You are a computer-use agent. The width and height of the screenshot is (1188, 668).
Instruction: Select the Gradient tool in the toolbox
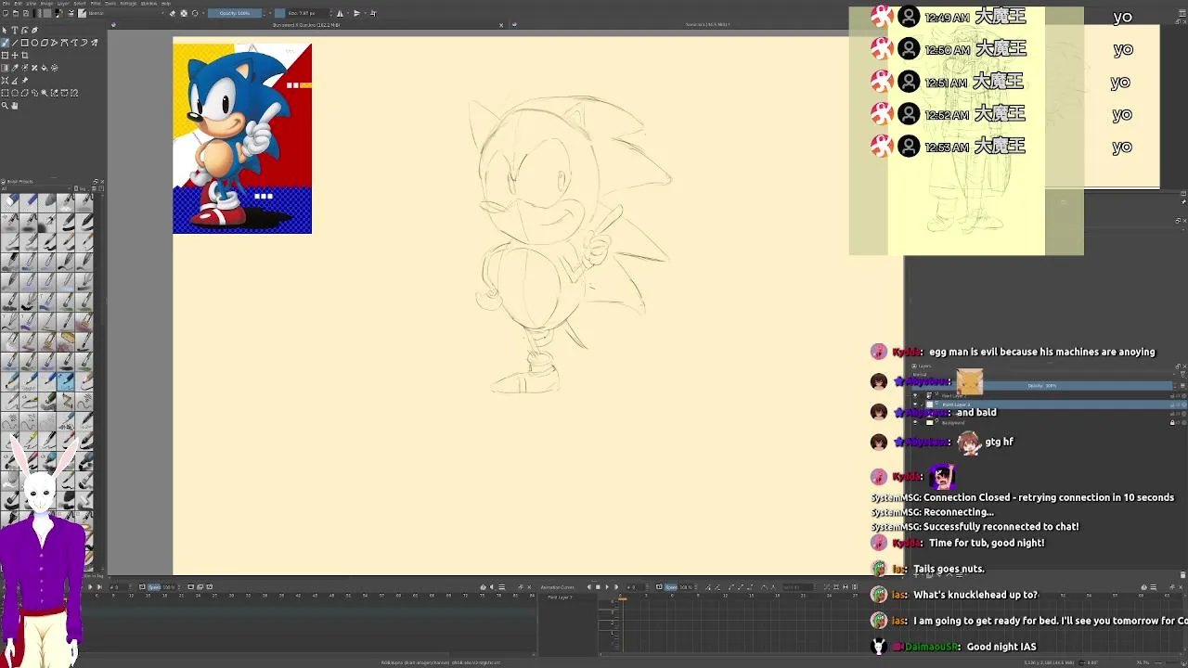5,68
